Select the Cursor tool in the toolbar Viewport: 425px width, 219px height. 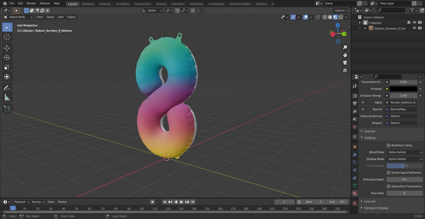click(x=7, y=37)
